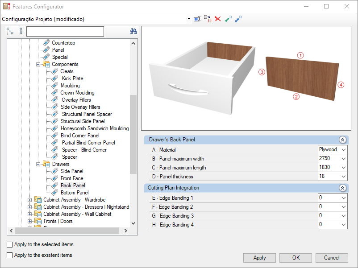Toggle Apply to the existent items checkbox
This screenshot has width=358, height=268.
click(10, 256)
